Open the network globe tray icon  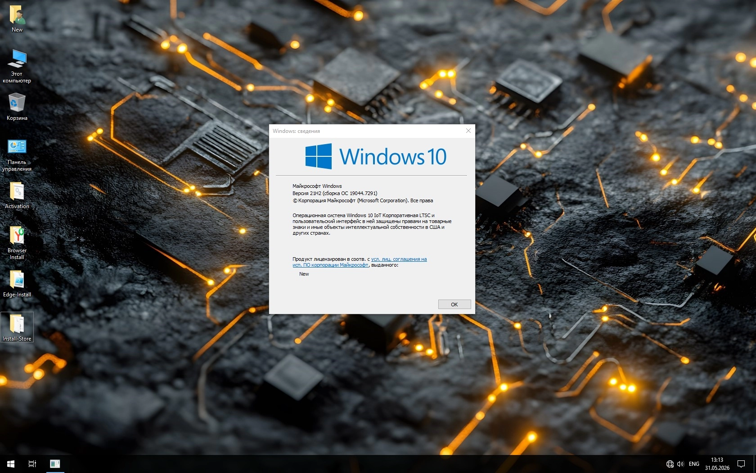(x=670, y=464)
